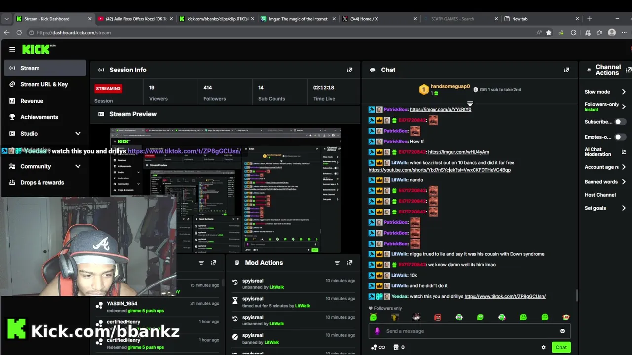The width and height of the screenshot is (632, 355).
Task: Switch to the SCARY GAMES Search tab
Action: 460,19
